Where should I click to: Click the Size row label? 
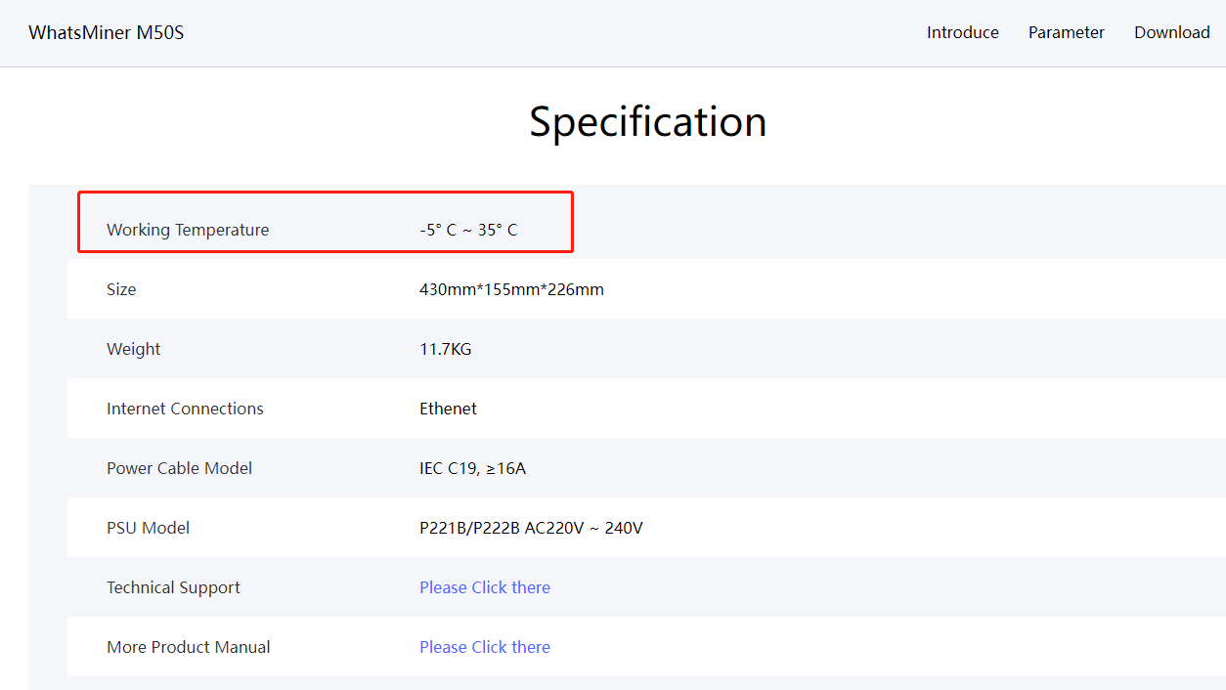click(x=121, y=289)
